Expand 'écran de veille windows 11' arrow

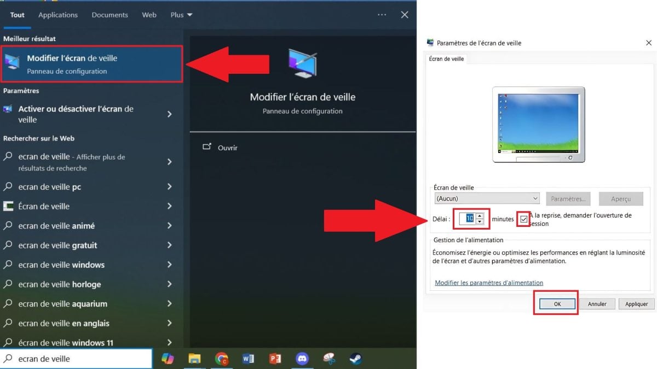pos(170,343)
